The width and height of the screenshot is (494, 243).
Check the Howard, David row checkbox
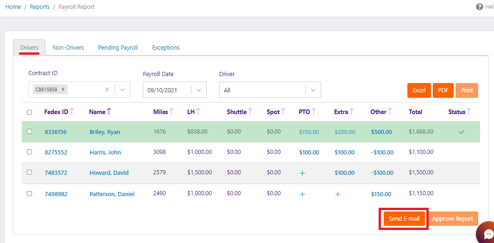pyautogui.click(x=29, y=173)
